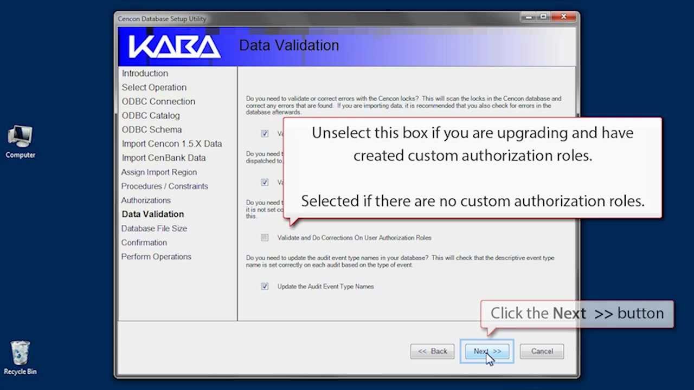
Task: Open the ODBC Schema step
Action: tap(152, 129)
